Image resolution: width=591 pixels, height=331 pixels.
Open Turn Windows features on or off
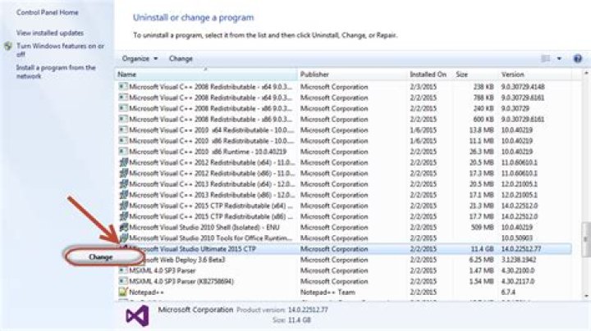click(x=60, y=50)
